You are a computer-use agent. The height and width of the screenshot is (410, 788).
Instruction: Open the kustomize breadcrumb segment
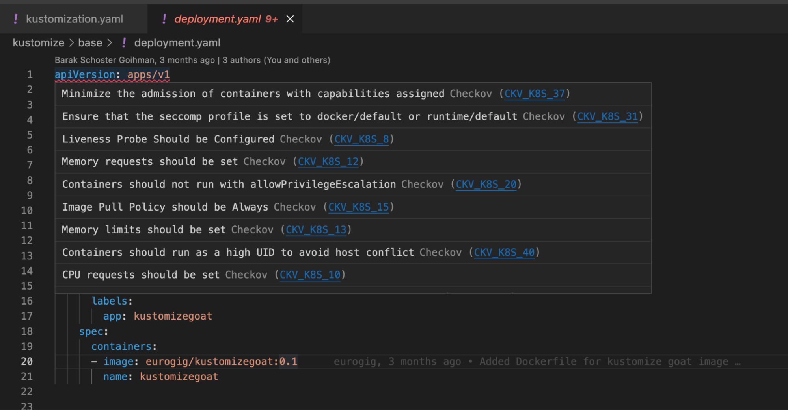(x=38, y=43)
